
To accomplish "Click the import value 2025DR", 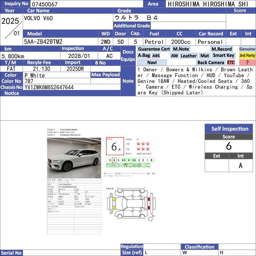I will (75, 69).
